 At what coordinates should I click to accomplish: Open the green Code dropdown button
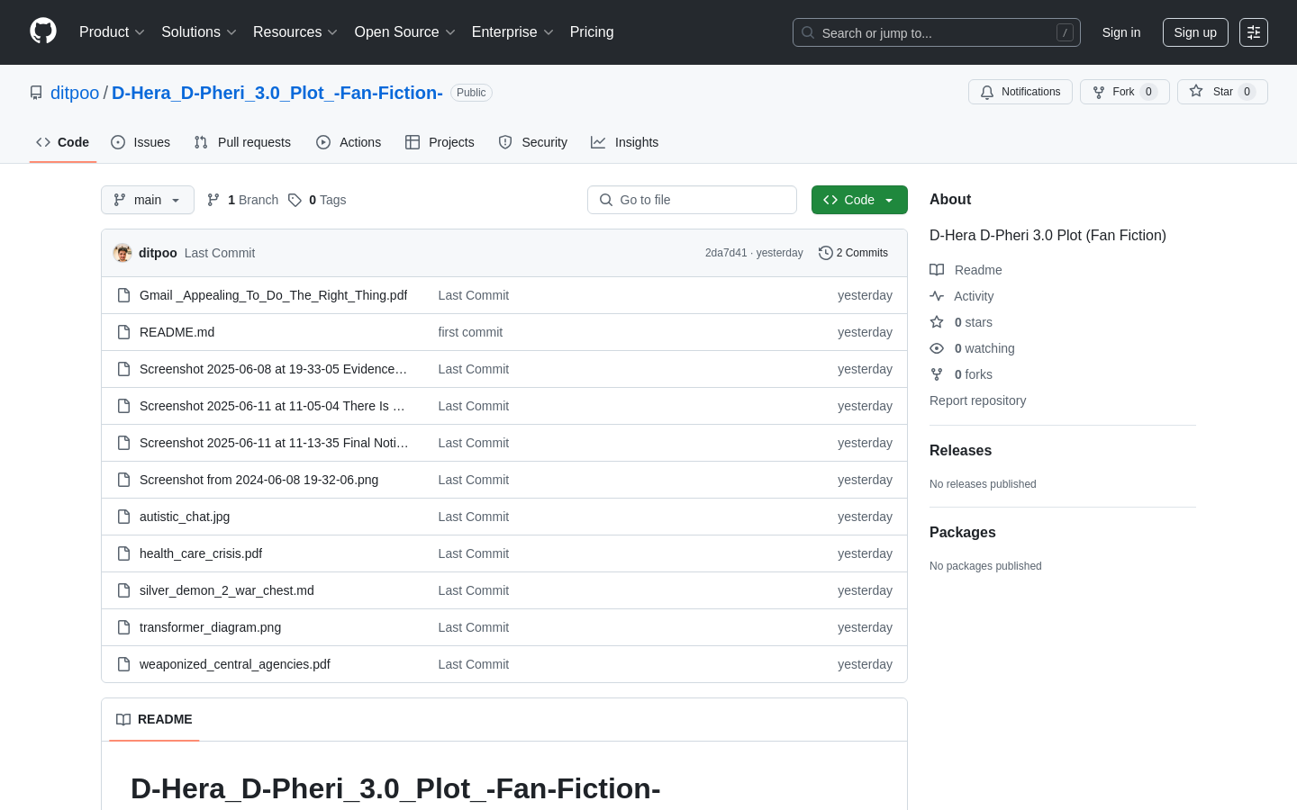[859, 200]
